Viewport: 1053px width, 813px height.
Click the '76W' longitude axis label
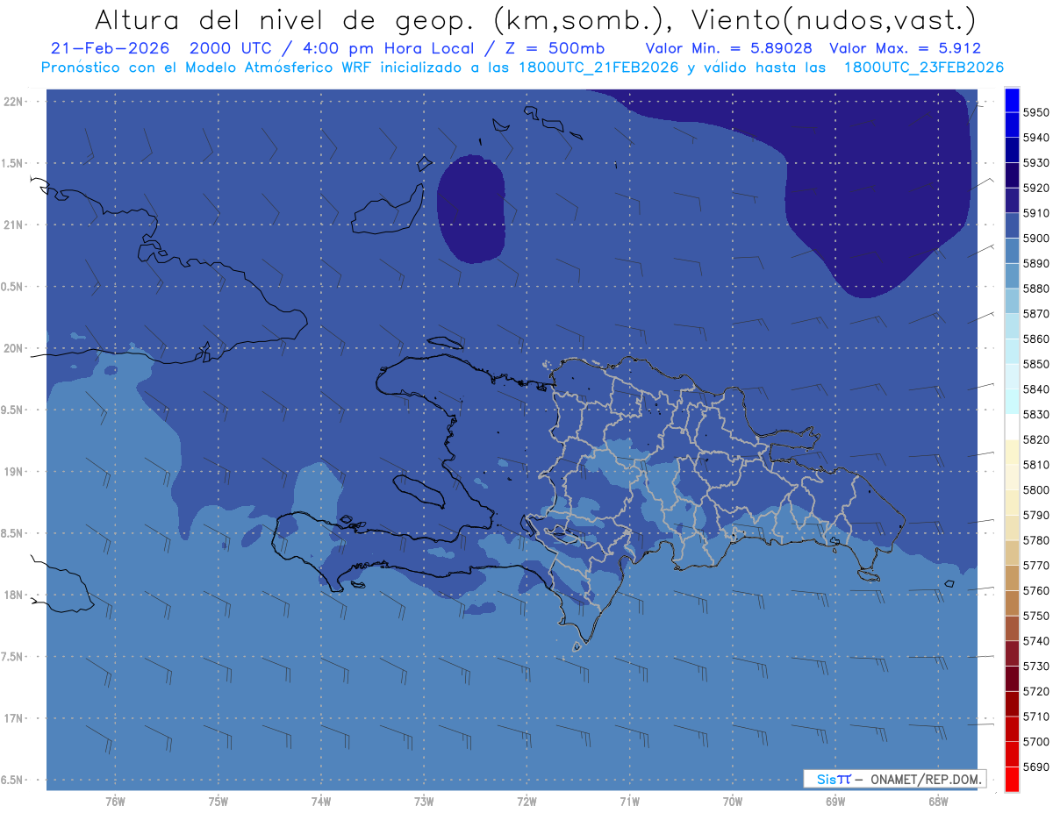pyautogui.click(x=115, y=802)
